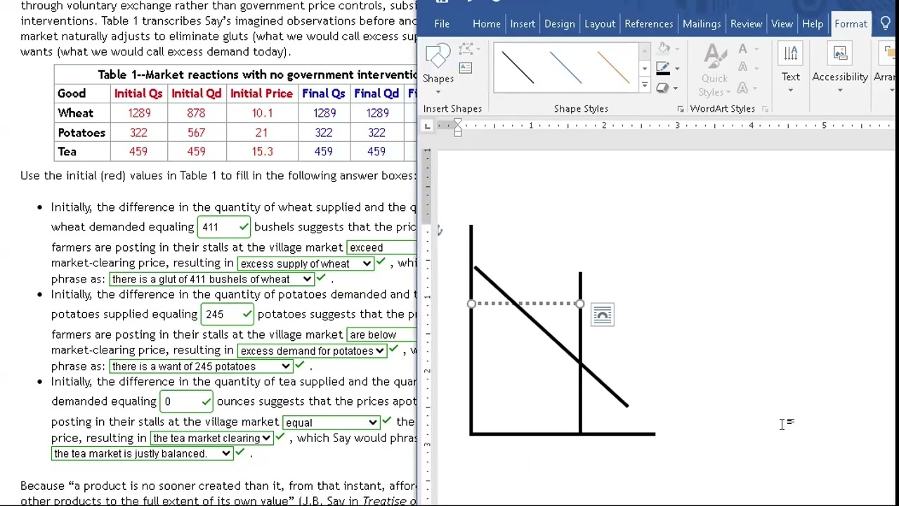Click the Shape Outline pen icon
The image size is (899, 506).
663,68
